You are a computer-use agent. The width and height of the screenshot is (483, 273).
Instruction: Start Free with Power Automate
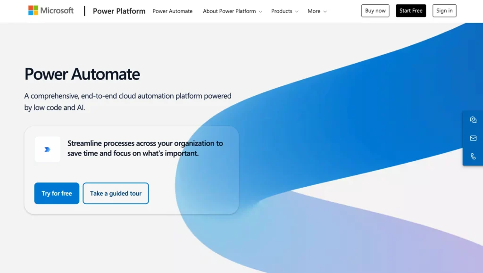pos(410,10)
